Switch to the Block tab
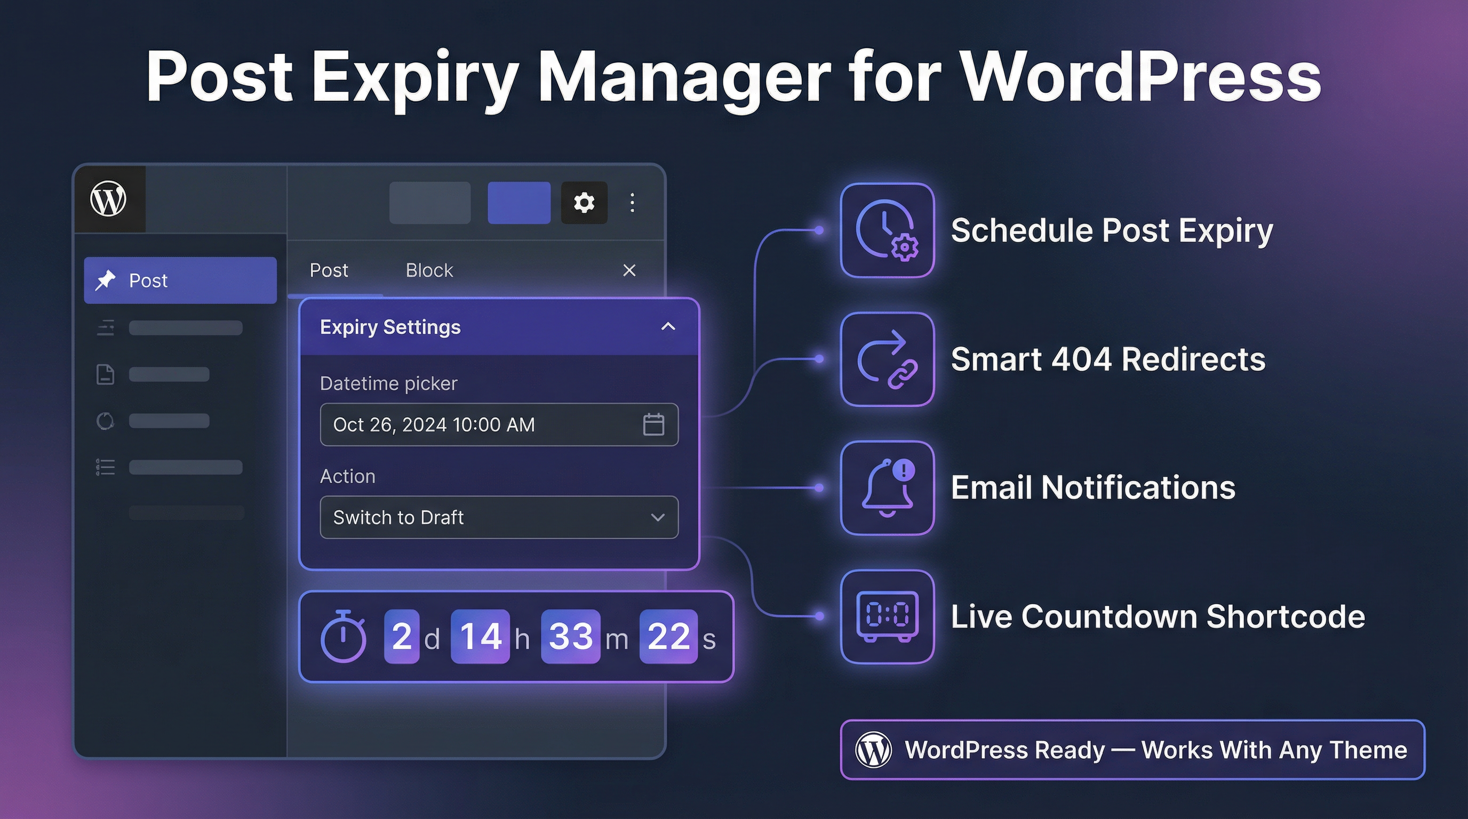This screenshot has width=1468, height=819. (x=428, y=270)
